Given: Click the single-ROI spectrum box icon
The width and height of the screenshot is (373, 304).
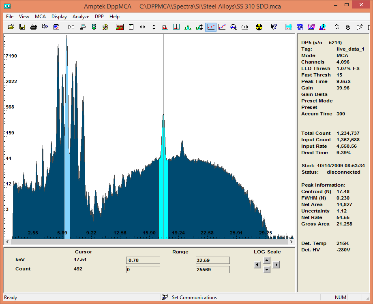Looking at the screenshot, I should click(165, 27).
